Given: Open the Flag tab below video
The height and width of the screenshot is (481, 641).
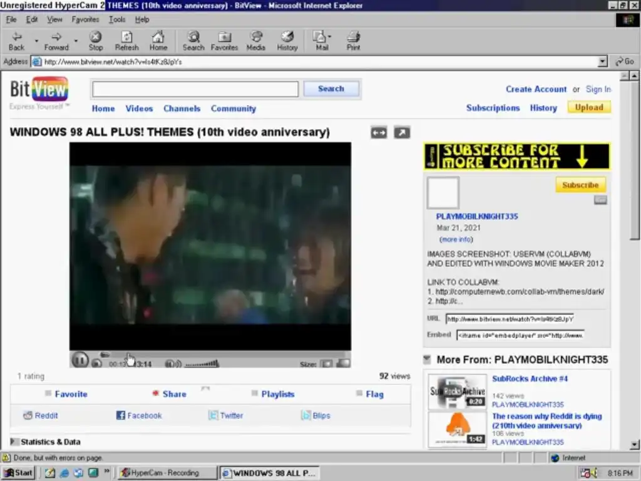Looking at the screenshot, I should click(370, 394).
